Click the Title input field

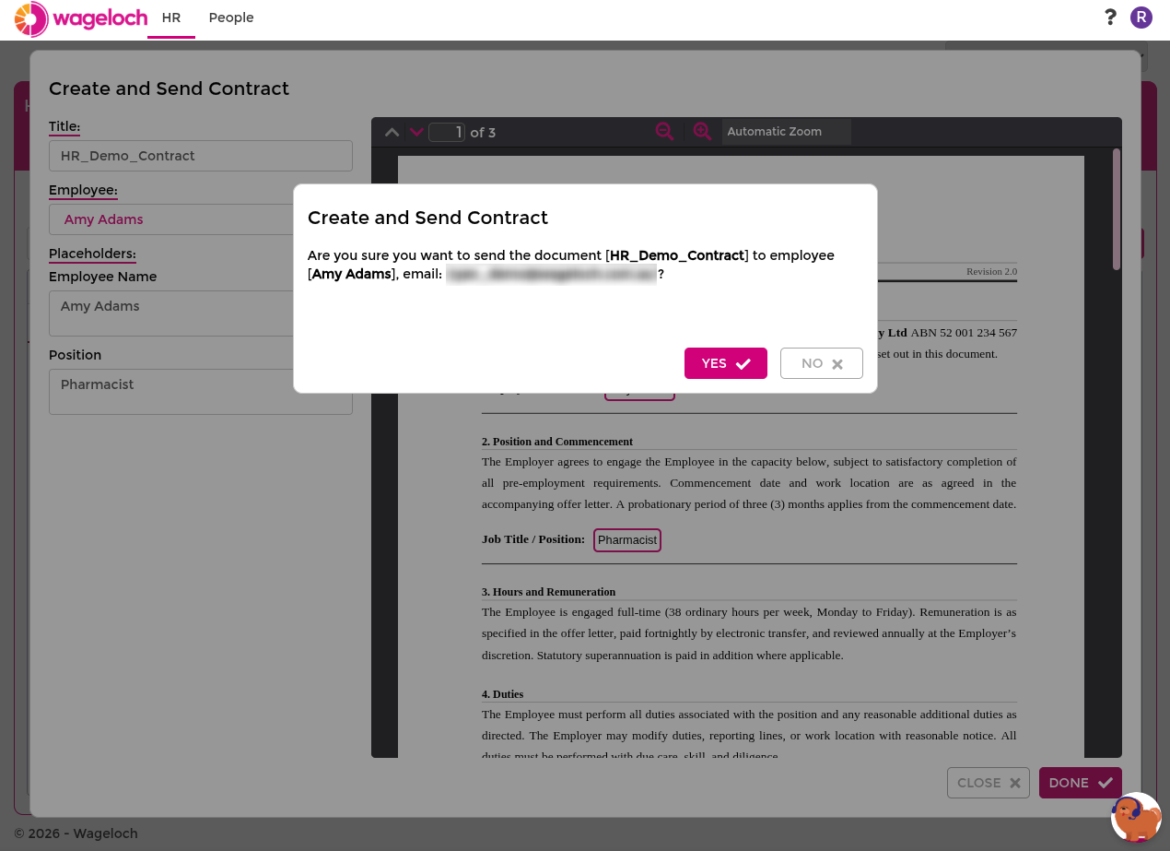click(x=201, y=156)
